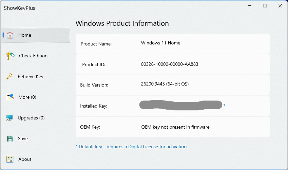This screenshot has height=170, width=288.
Task: Click 'OEM key not present in firmware' text
Action: pyautogui.click(x=175, y=127)
